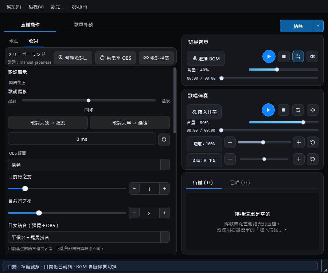Screen dimensions: 328x273
Task: Decrease 目前行之前 line count
Action: pyautogui.click(x=134, y=189)
